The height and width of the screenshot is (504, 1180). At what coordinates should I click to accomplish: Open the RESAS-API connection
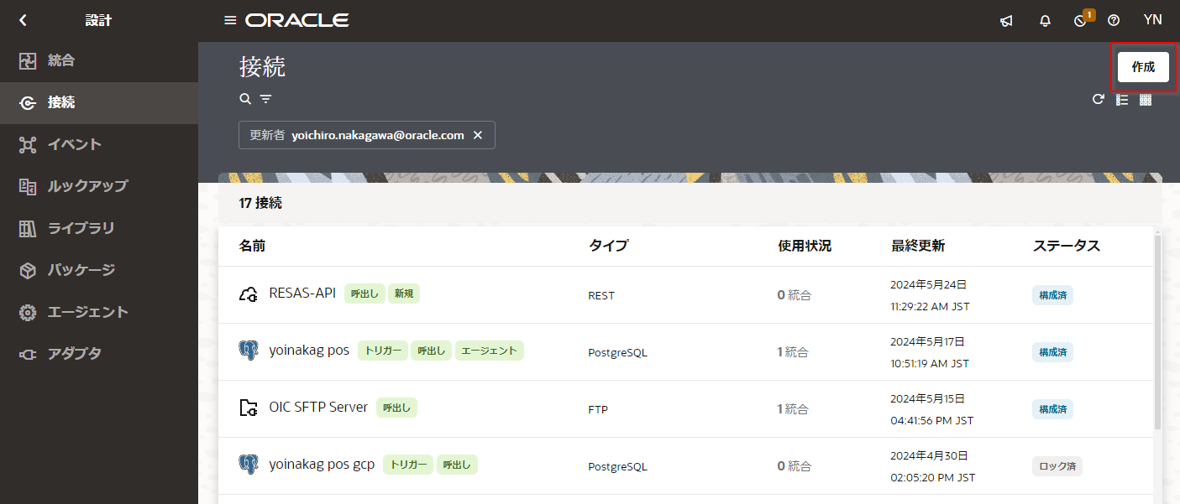pos(302,294)
